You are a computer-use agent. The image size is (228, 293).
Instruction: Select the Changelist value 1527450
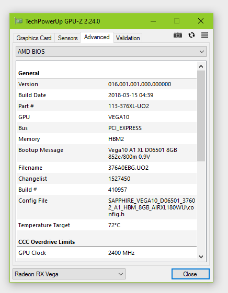click(x=119, y=179)
